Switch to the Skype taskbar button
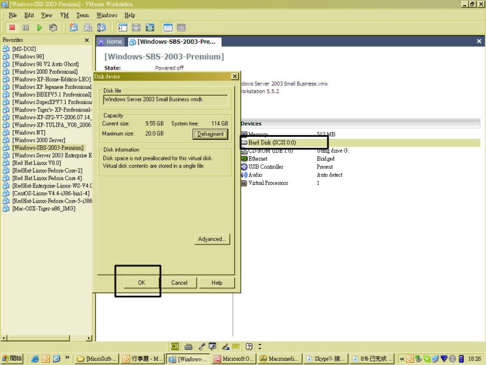The image size is (486, 365). coord(326,359)
